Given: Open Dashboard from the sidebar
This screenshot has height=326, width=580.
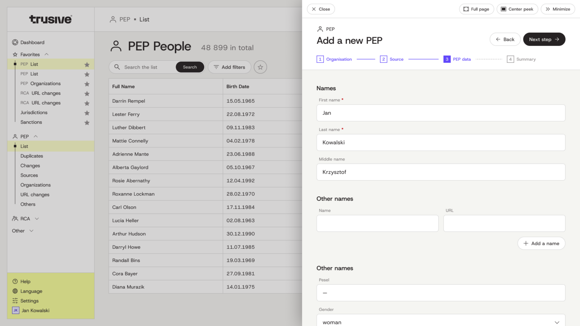Looking at the screenshot, I should point(32,42).
